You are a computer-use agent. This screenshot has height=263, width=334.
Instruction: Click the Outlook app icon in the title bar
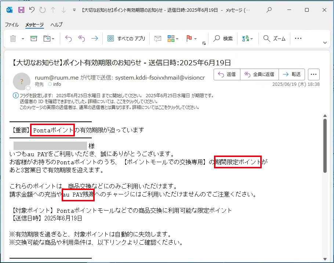10,10
